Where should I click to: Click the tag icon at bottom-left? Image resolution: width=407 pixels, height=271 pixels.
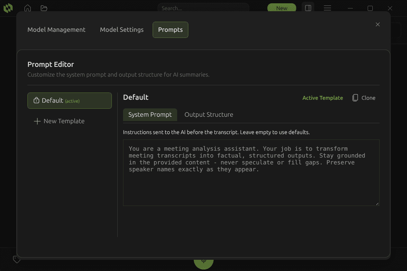tap(17, 259)
